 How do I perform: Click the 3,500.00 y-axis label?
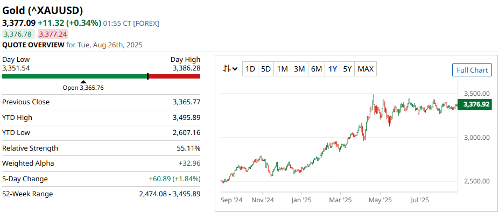click(476, 94)
